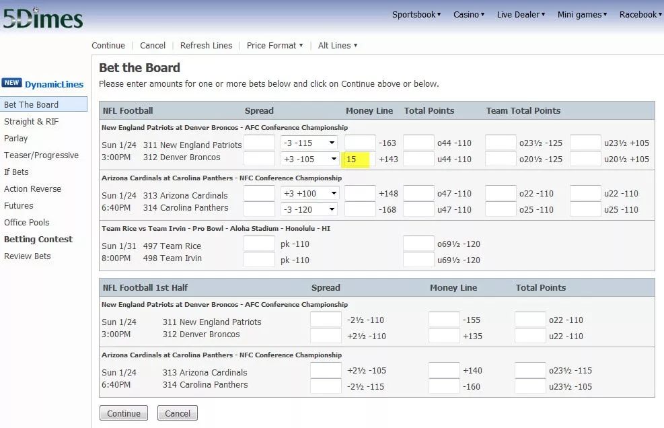Open New England Patriots -3 -115 spread dropdown

point(309,143)
